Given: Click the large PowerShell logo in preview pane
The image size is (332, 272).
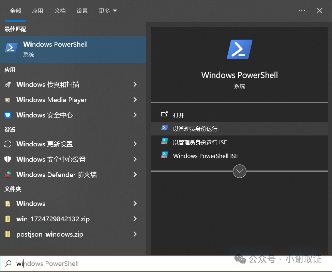Looking at the screenshot, I should [239, 49].
